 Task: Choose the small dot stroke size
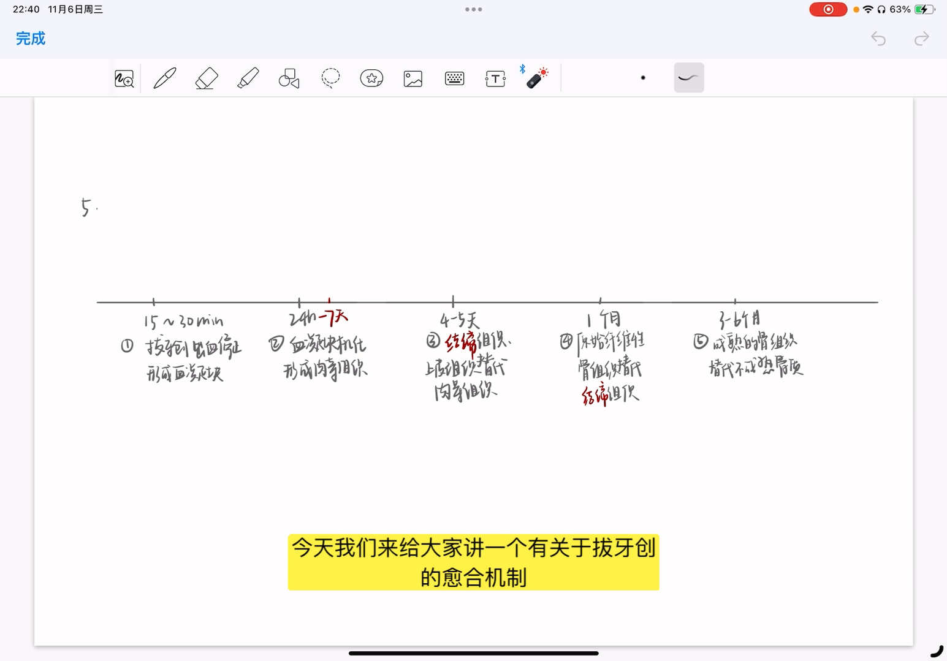(643, 78)
